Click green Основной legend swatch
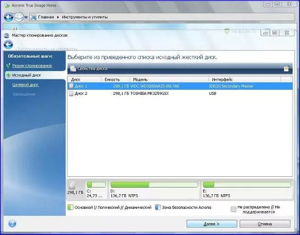Image resolution: width=300 pixels, height=235 pixels. (x=70, y=208)
